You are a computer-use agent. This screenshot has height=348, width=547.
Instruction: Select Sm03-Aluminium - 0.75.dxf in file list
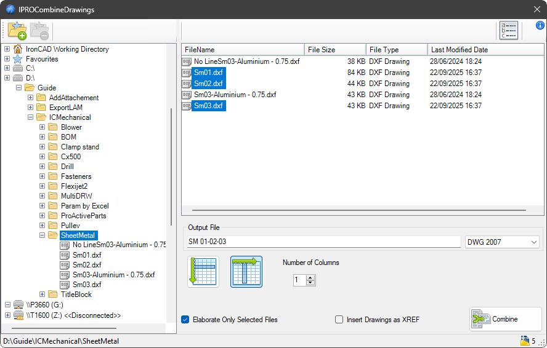coord(235,95)
